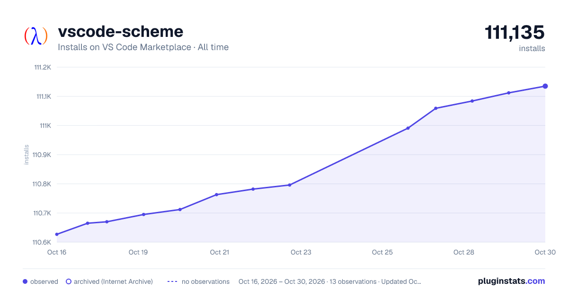Image resolution: width=568 pixels, height=298 pixels.
Task: Click the subtitle 'Installs on VS Code Marketplace · All time'
Action: 143,47
